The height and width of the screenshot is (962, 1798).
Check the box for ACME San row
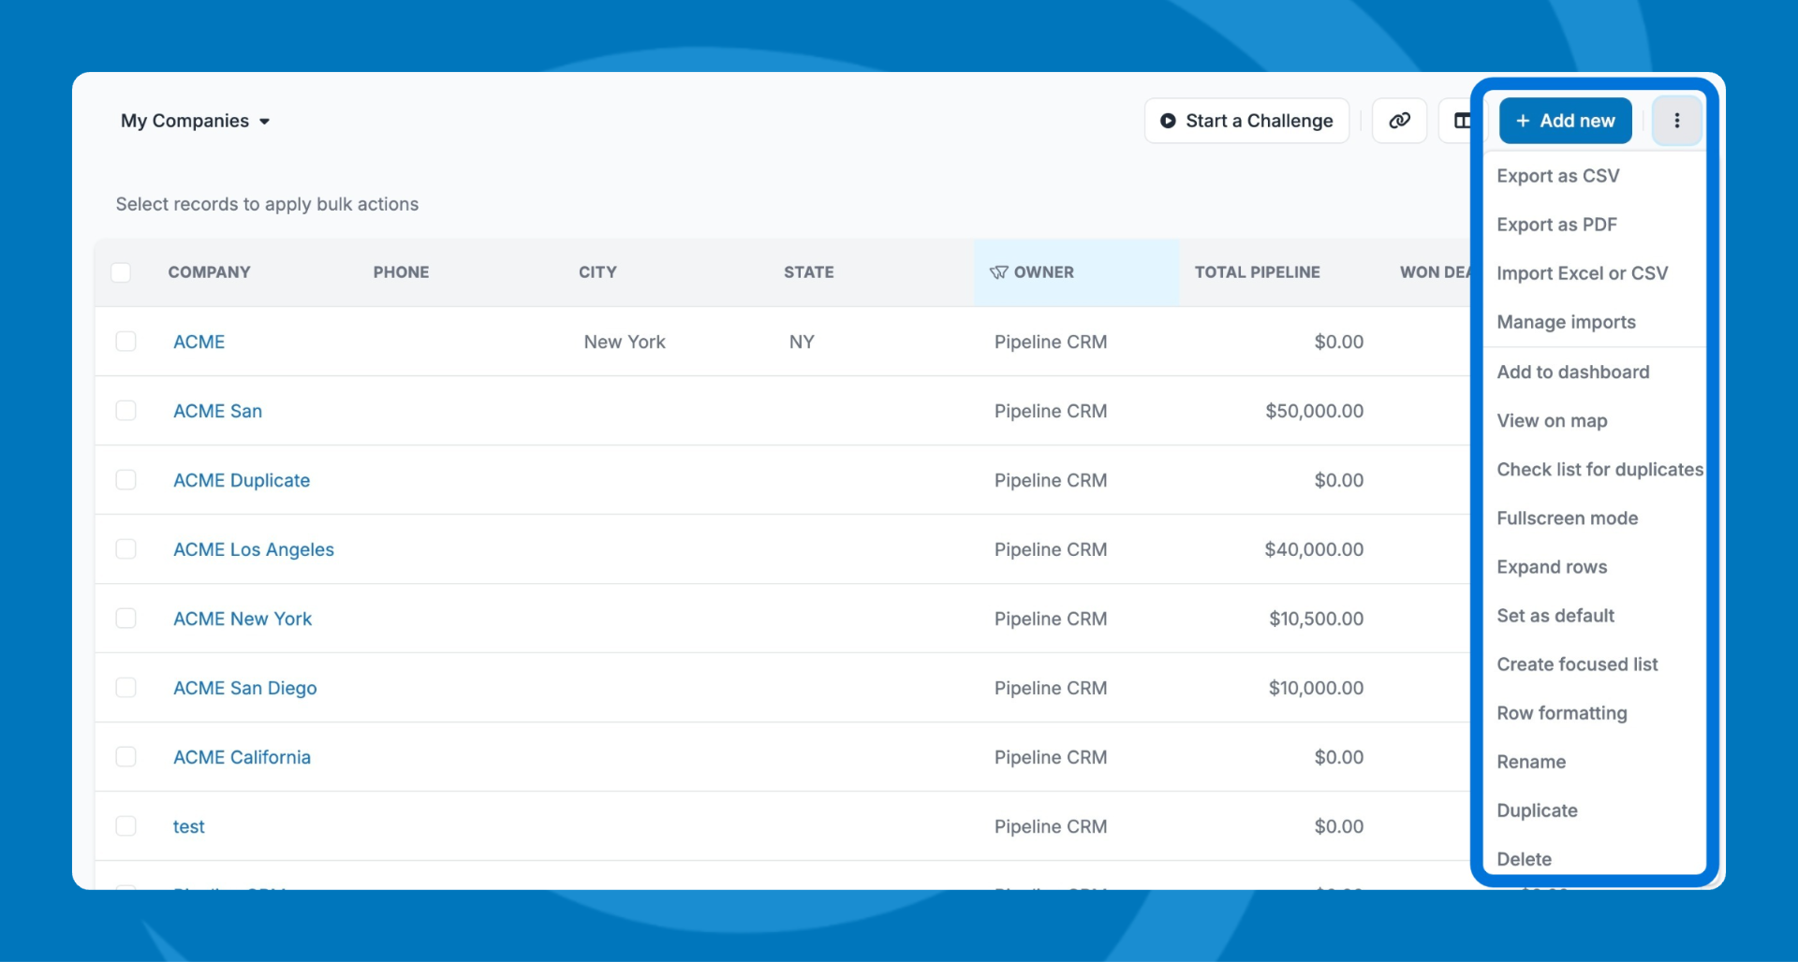[125, 411]
